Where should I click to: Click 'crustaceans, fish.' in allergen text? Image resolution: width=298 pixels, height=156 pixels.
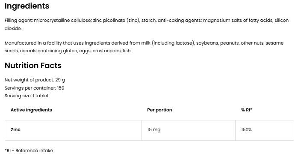112,51
